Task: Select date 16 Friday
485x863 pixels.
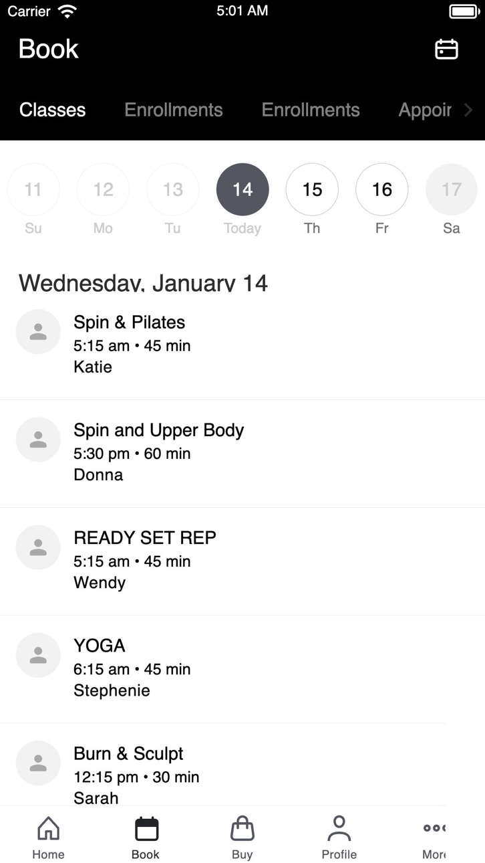Action: (381, 189)
